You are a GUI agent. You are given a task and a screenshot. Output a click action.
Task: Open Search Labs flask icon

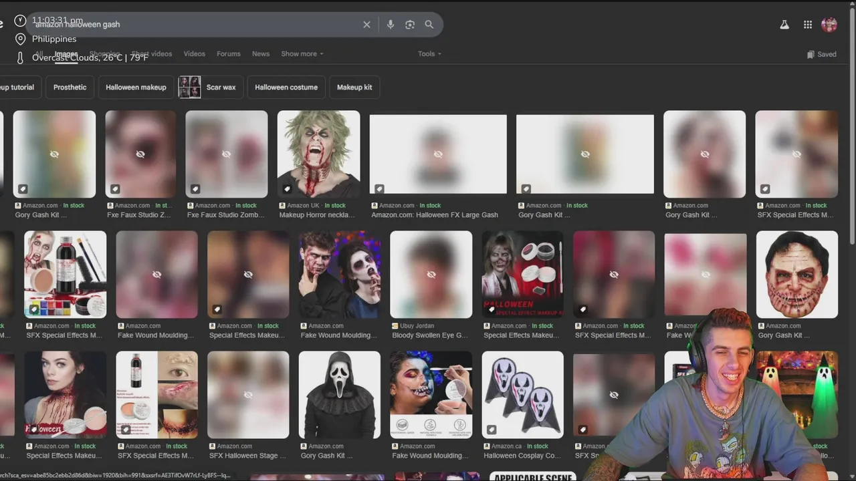coord(784,25)
